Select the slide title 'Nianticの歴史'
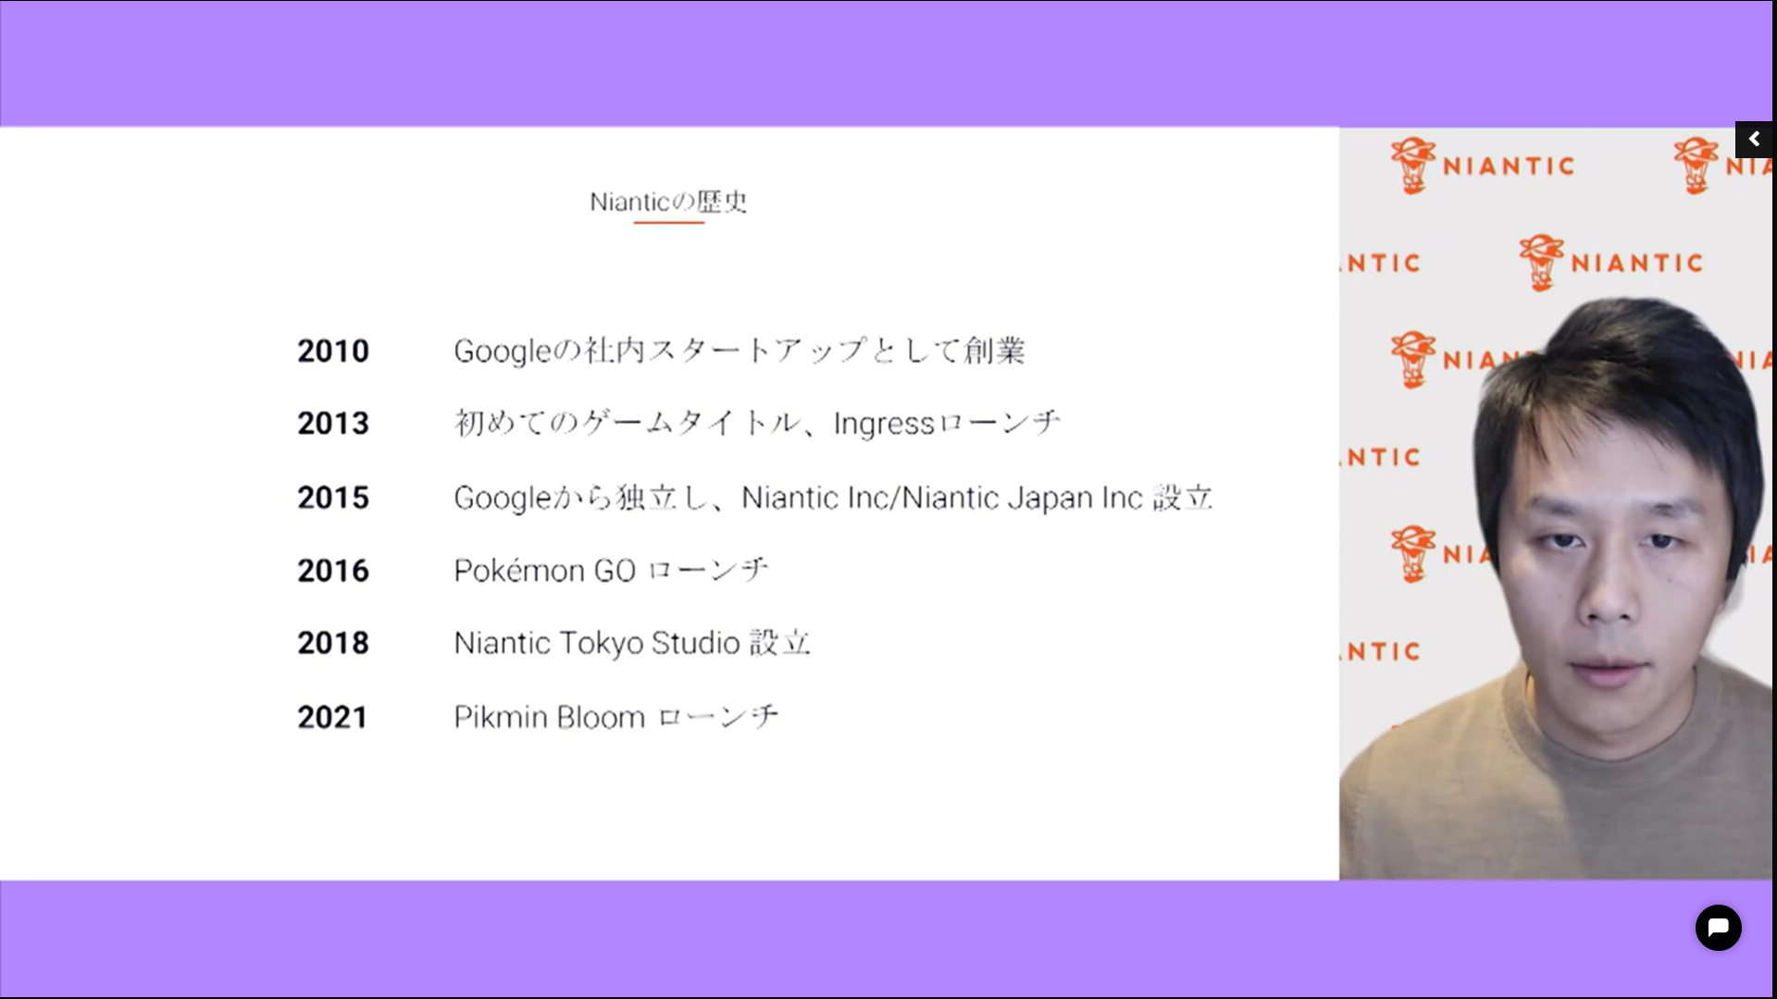Image resolution: width=1777 pixels, height=999 pixels. tap(668, 202)
